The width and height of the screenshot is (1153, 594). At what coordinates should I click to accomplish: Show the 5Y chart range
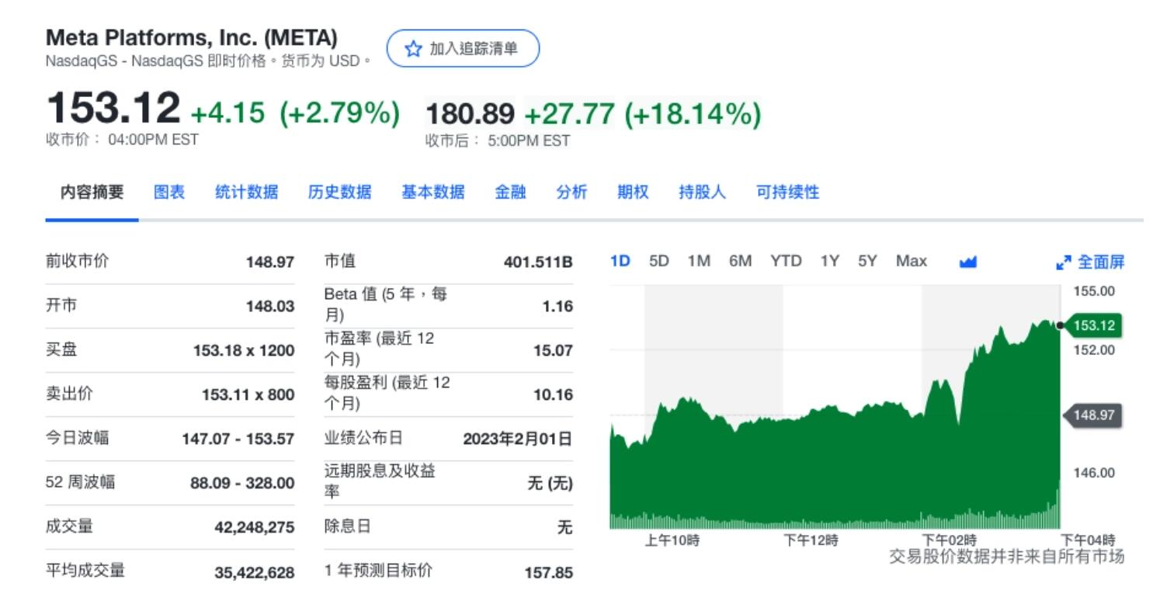click(866, 261)
